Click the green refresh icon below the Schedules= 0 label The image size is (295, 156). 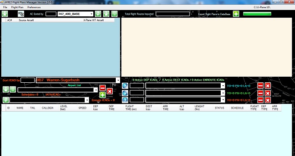click(x=6, y=100)
